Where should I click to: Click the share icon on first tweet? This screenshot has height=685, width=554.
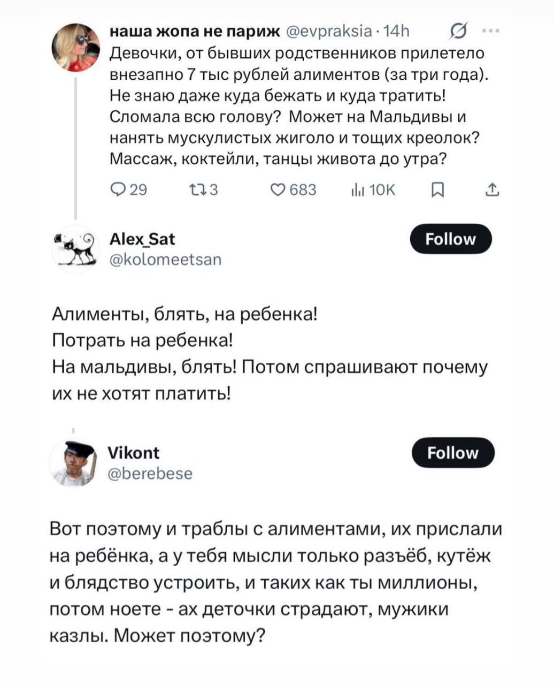(493, 189)
